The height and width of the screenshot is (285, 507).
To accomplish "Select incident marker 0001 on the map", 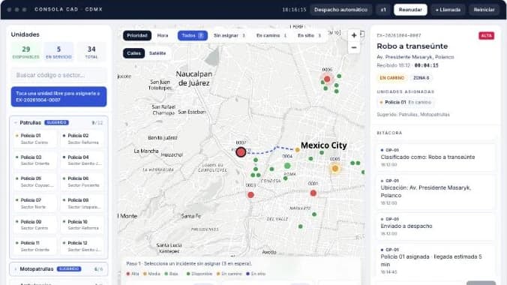I will pyautogui.click(x=313, y=193).
